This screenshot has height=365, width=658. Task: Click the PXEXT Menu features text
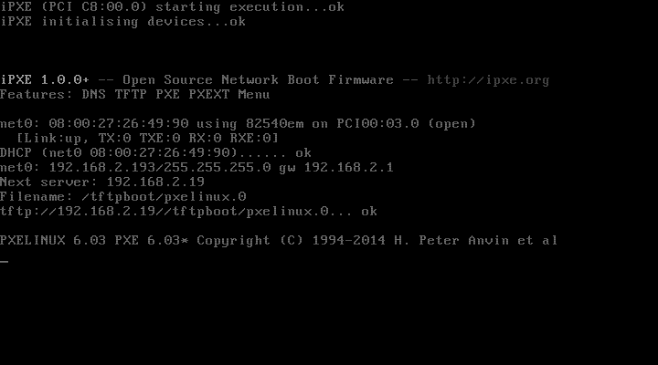coord(229,94)
